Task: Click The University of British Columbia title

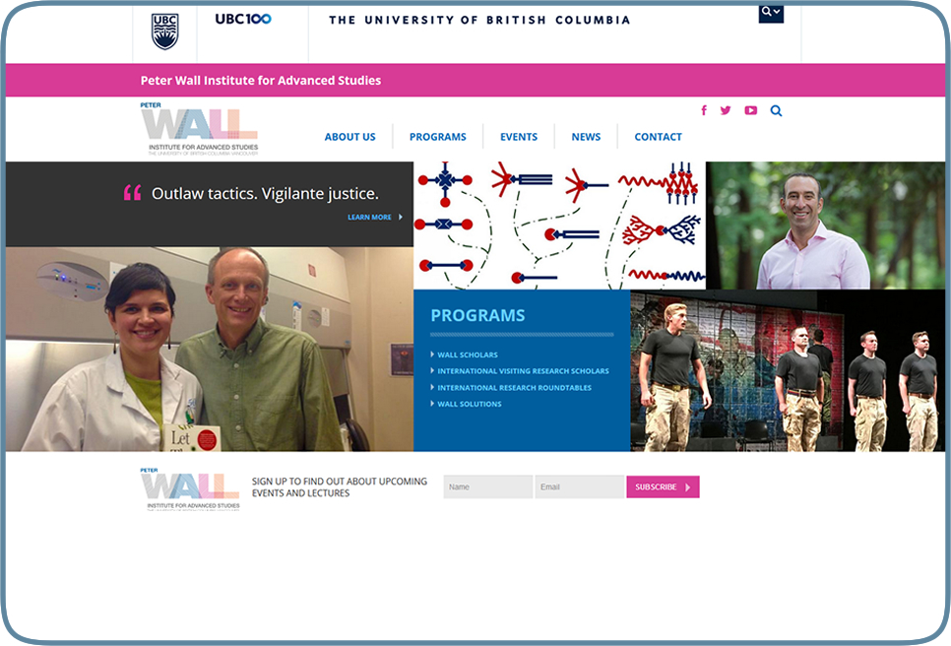Action: tap(479, 20)
